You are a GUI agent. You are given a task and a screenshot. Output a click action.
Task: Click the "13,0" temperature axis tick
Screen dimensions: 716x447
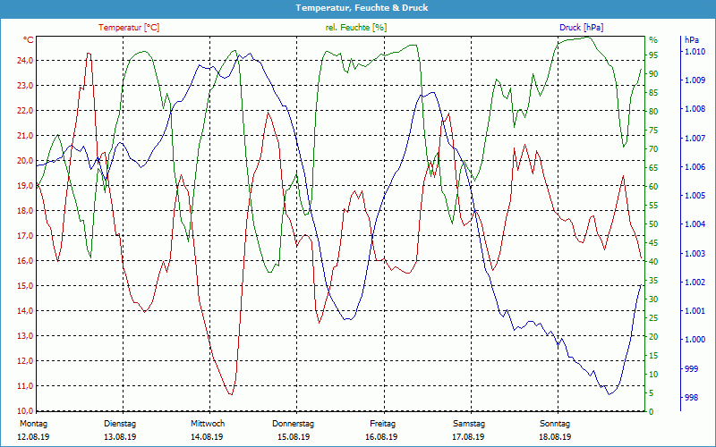click(25, 336)
